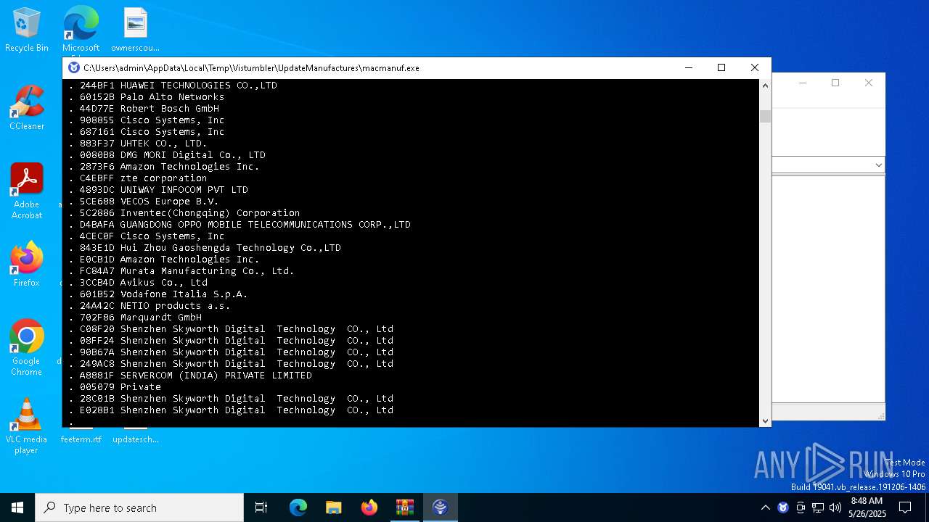Launch CCleaner from desktop
Image resolution: width=929 pixels, height=522 pixels.
click(x=27, y=108)
